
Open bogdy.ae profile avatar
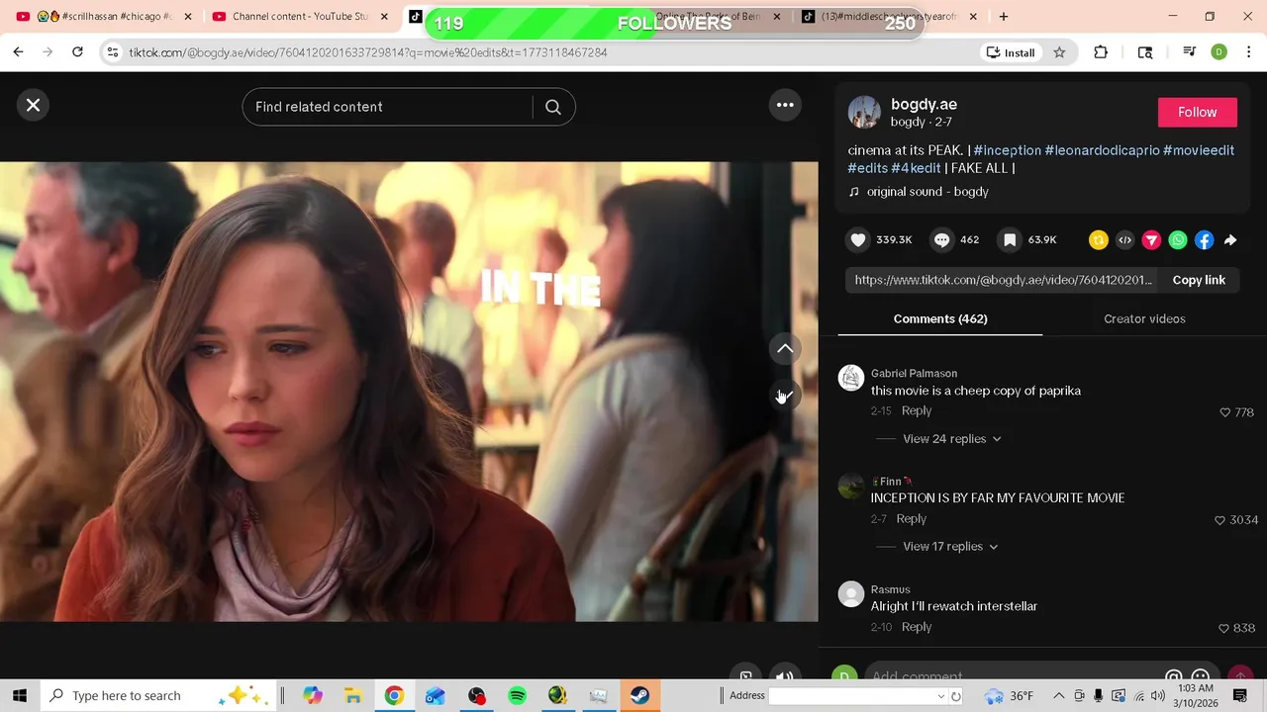pos(864,113)
